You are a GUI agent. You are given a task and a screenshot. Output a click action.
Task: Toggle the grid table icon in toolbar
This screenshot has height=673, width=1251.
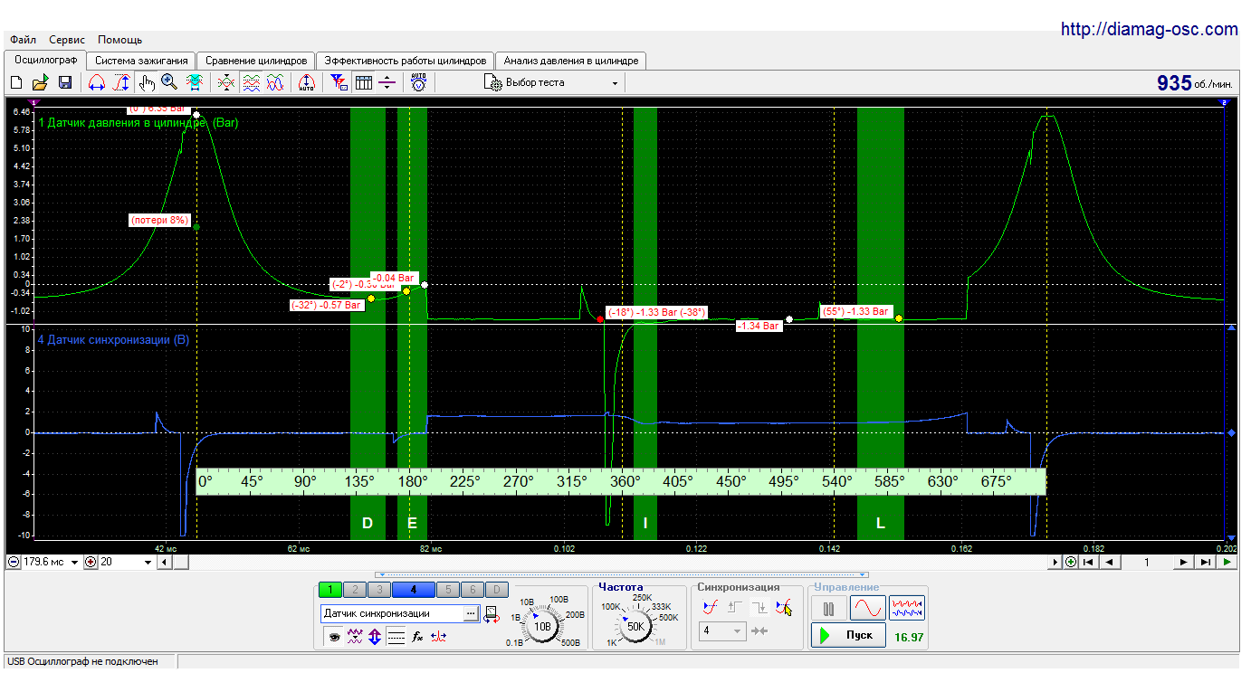[x=364, y=82]
